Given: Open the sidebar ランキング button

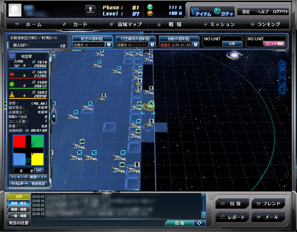Looking at the screenshot, I should (19, 177).
